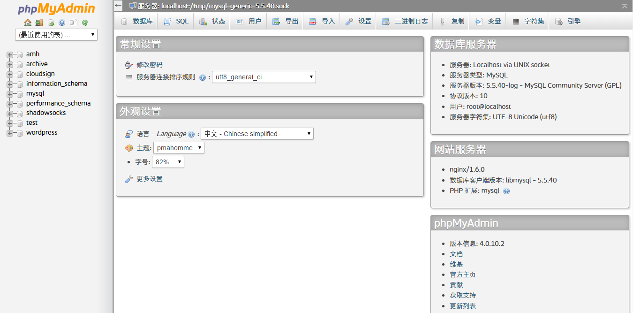Open the cloudsign database name

pos(40,74)
